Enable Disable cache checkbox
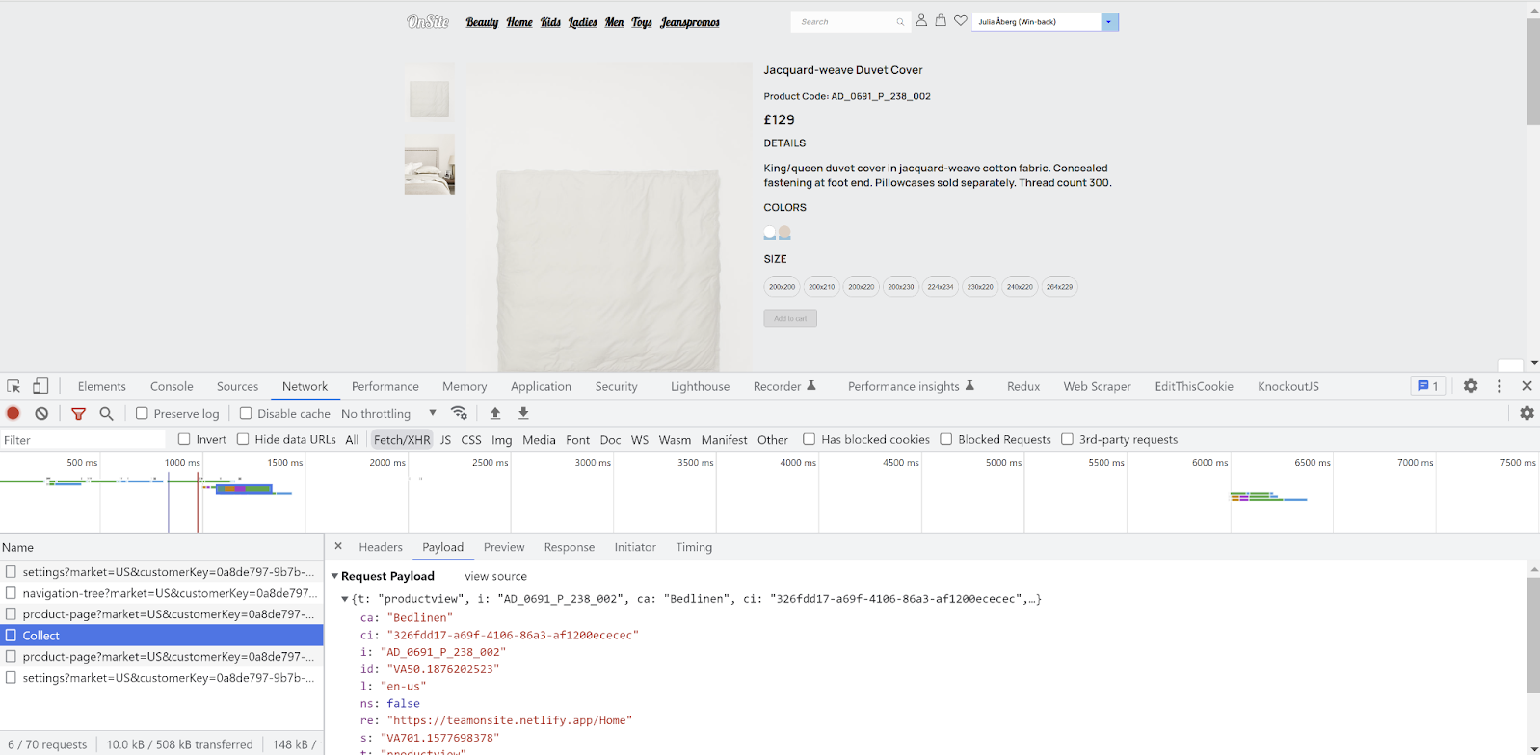 click(246, 413)
